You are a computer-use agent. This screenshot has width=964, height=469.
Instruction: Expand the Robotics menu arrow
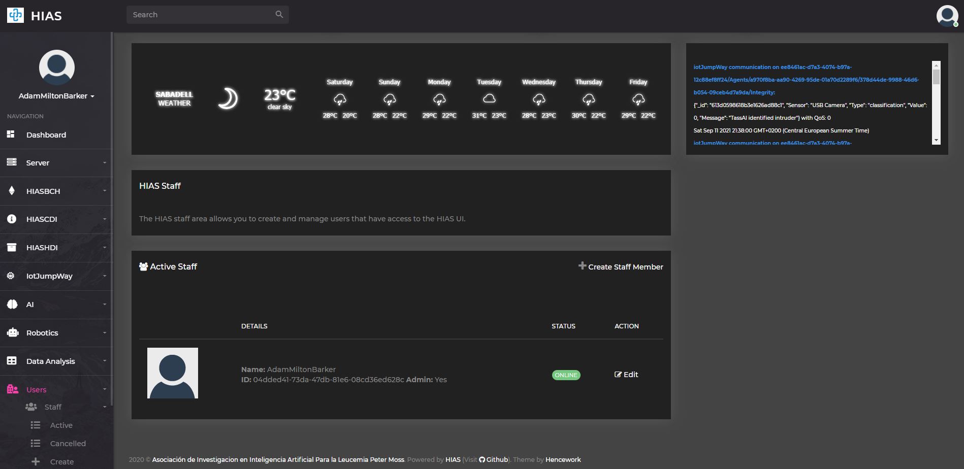[x=105, y=333]
